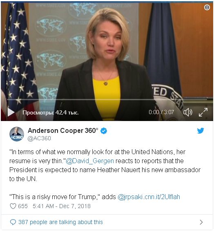Viewport: 214px width, 231px height.
Task: Expand video to fullscreen
Action: coord(203,112)
